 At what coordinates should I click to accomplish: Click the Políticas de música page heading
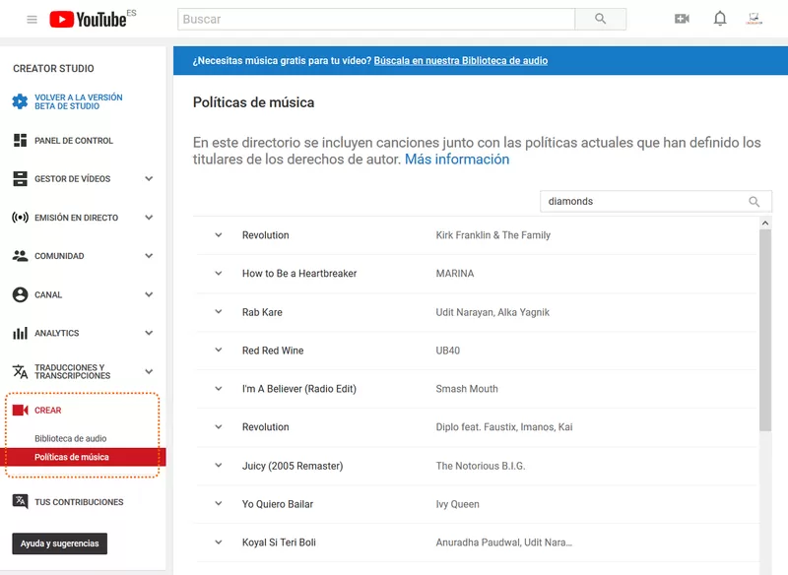click(x=254, y=102)
